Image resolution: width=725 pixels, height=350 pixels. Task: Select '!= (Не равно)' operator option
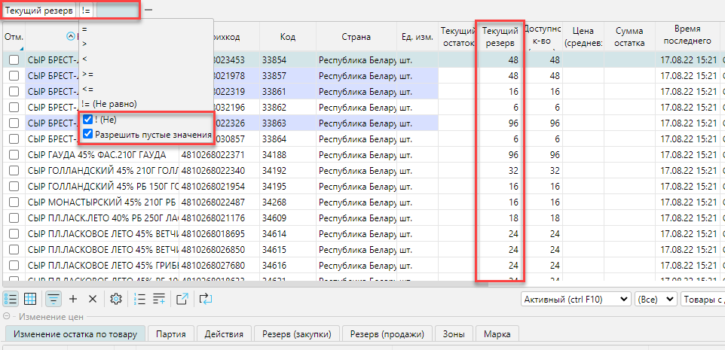click(x=109, y=103)
